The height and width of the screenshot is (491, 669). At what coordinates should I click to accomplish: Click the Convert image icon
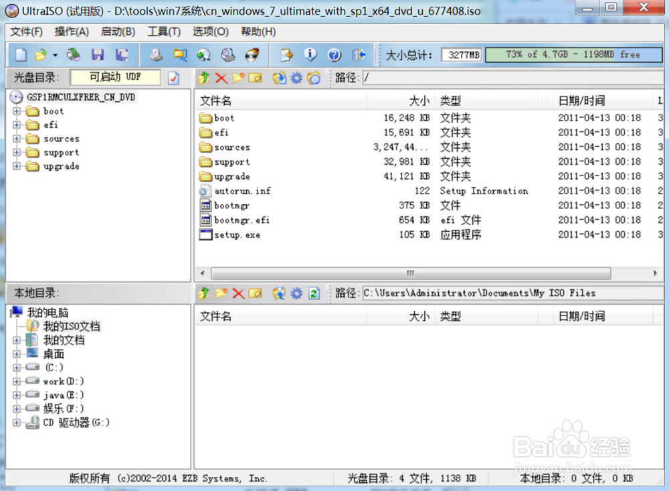[x=203, y=55]
